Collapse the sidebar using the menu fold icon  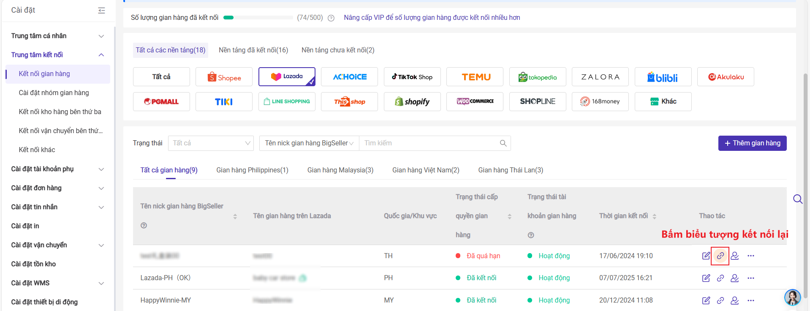click(101, 10)
